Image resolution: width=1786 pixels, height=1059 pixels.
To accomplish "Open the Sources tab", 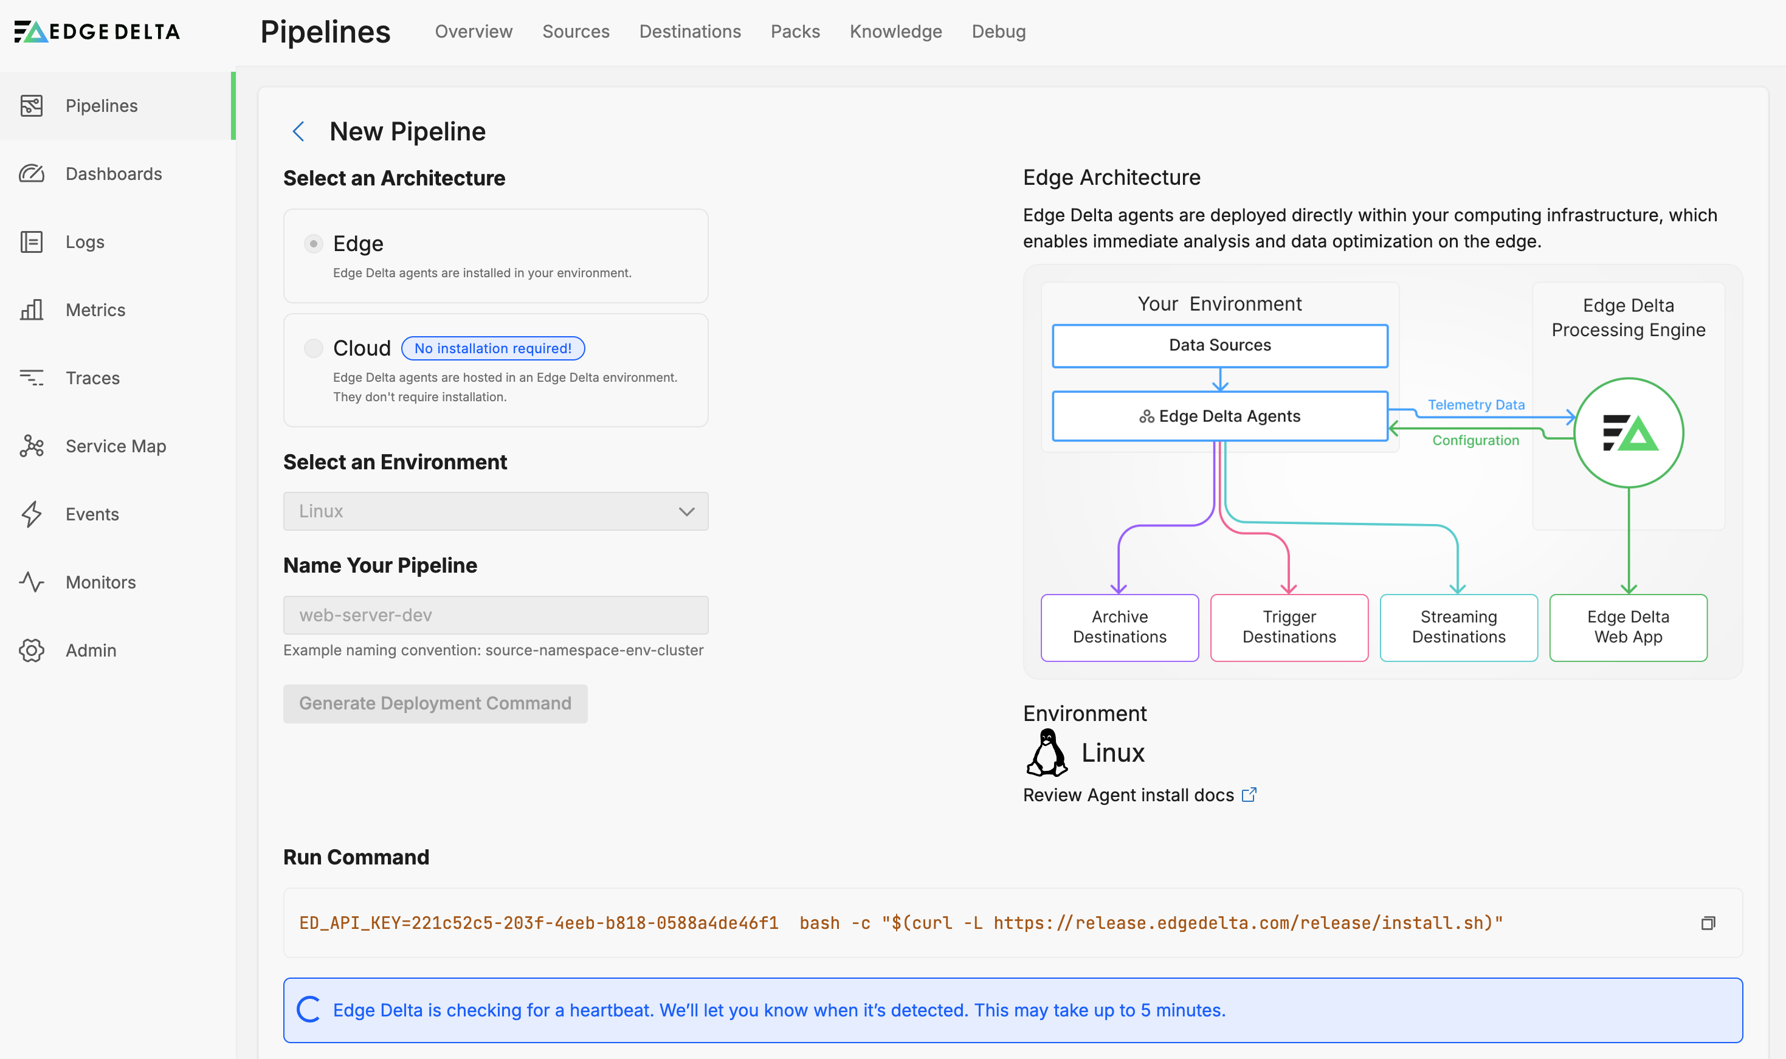I will tap(576, 32).
